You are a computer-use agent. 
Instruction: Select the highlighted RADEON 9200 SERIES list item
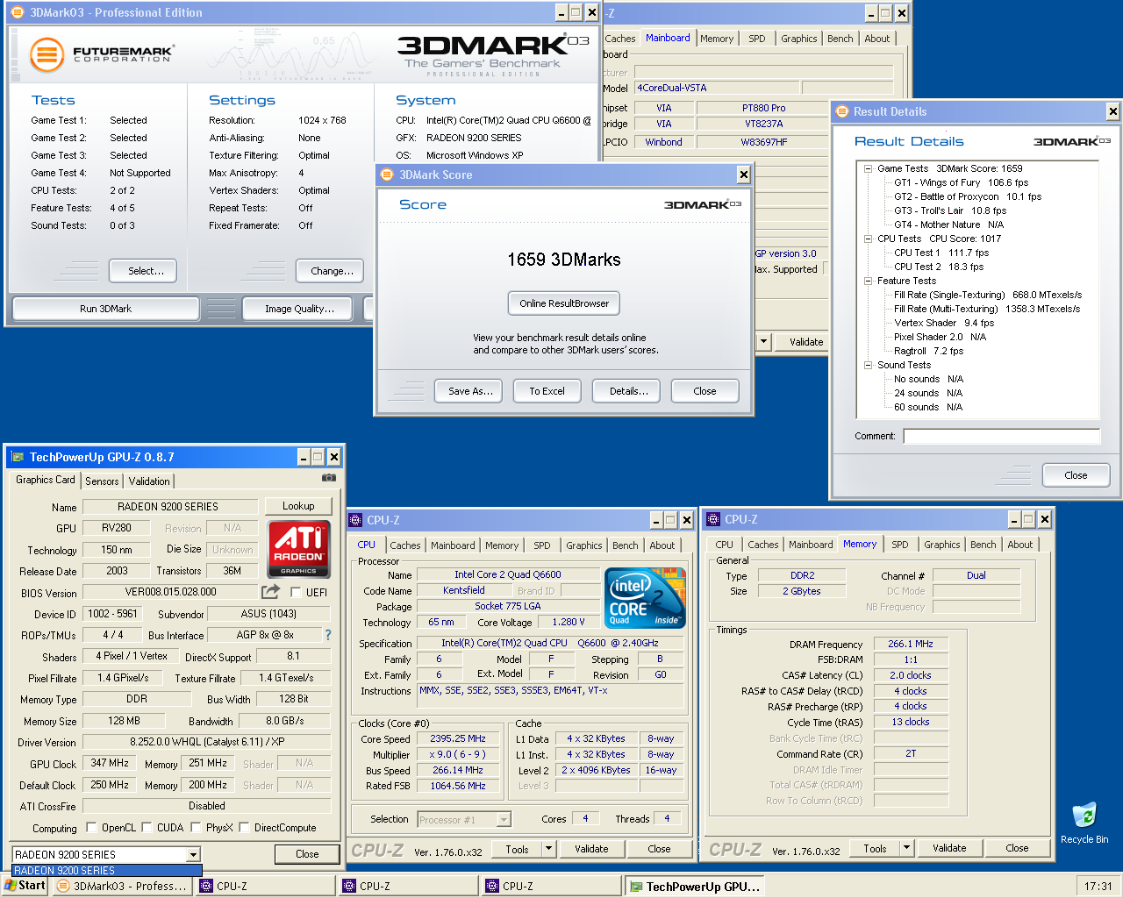tap(107, 870)
